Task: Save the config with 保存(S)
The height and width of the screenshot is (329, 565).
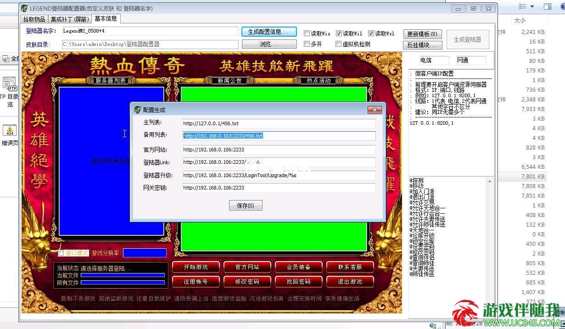Action: click(x=246, y=206)
